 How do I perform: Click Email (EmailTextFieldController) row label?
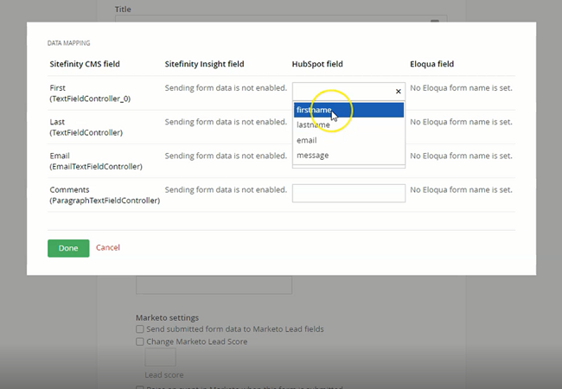coord(96,161)
